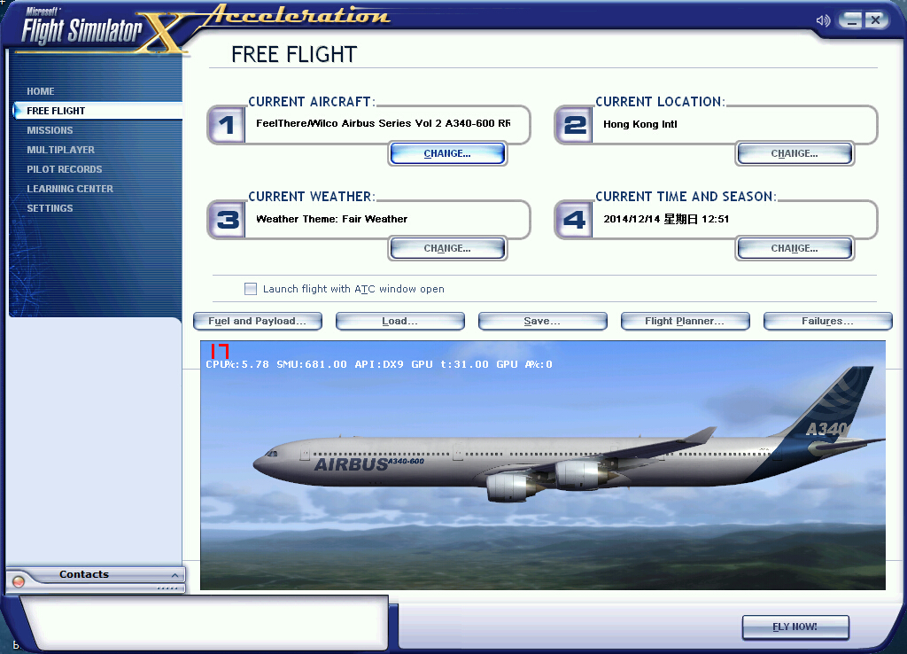This screenshot has width=907, height=654.
Task: Select FREE FLIGHT in the sidebar
Action: (97, 111)
